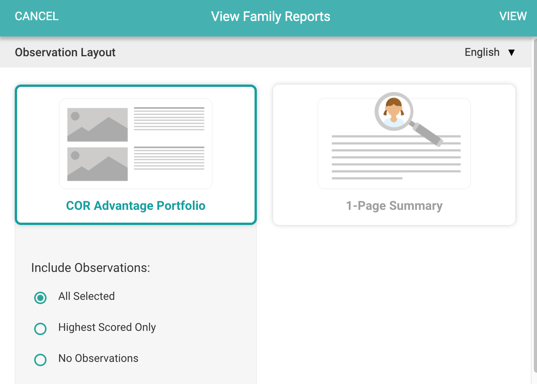Click the COR Advantage Portfolio title text
This screenshot has height=384, width=537.
(135, 206)
